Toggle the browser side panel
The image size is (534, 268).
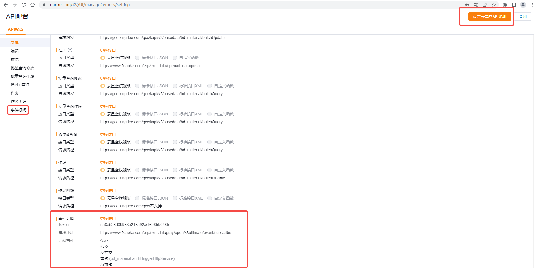coord(514,5)
